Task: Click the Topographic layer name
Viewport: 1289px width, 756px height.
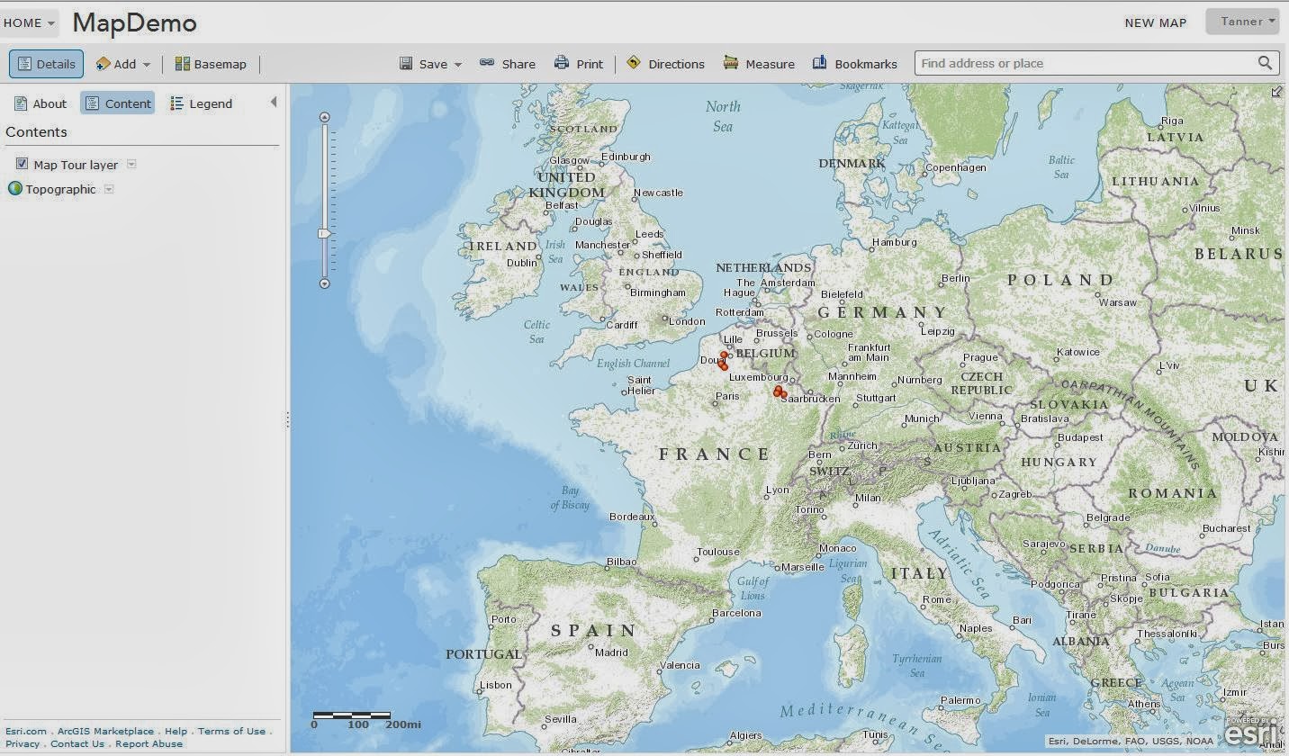Action: pos(60,189)
